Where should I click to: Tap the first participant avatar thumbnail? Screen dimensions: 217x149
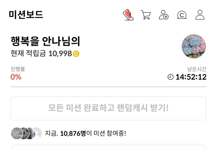pyautogui.click(x=17, y=133)
